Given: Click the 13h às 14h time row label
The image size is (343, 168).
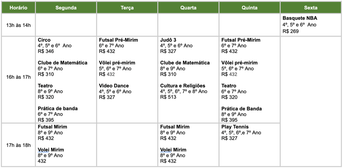Looking at the screenshot, I should coord(18,25).
